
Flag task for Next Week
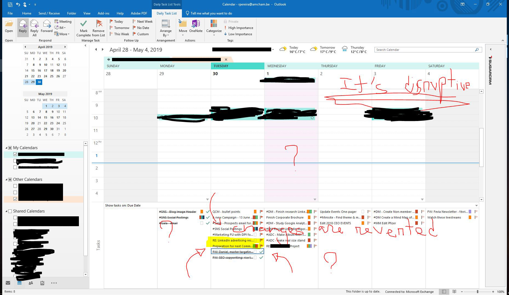tap(143, 22)
